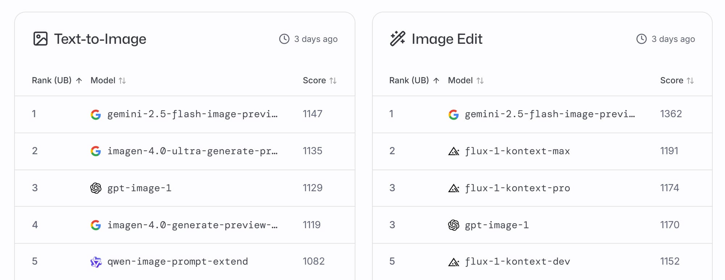Click the clock icon in the Text-to-Image card
This screenshot has width=725, height=280.
(x=284, y=39)
